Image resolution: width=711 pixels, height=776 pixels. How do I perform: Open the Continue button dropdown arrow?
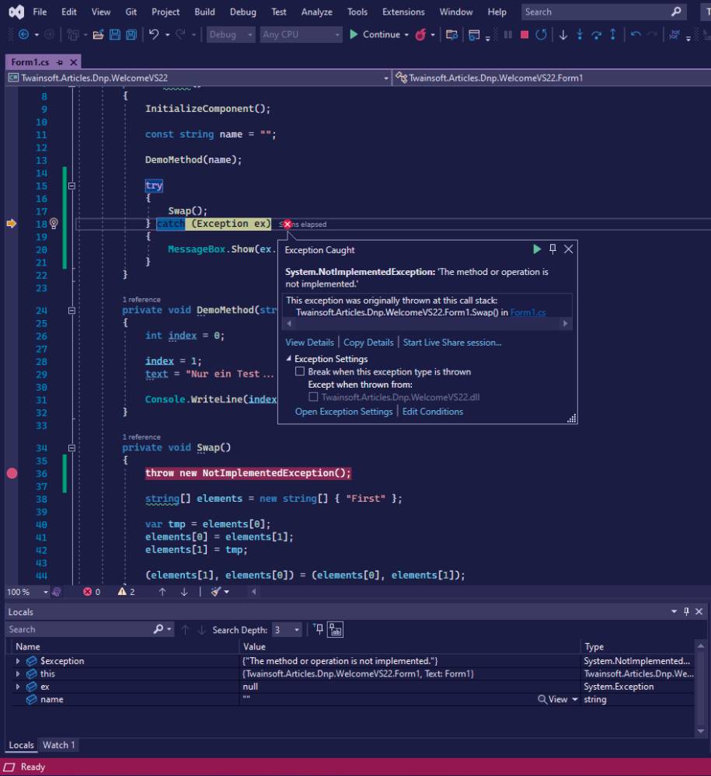pyautogui.click(x=406, y=35)
